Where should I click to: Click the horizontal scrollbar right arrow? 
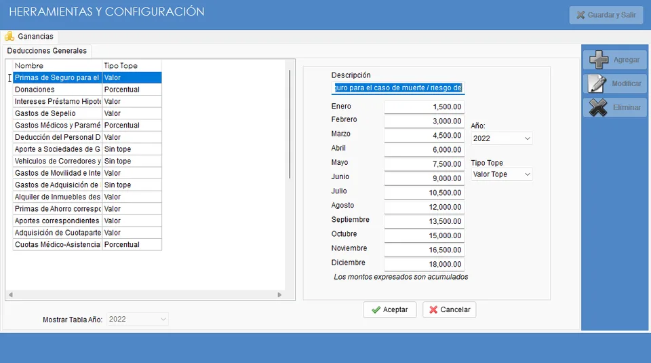279,295
